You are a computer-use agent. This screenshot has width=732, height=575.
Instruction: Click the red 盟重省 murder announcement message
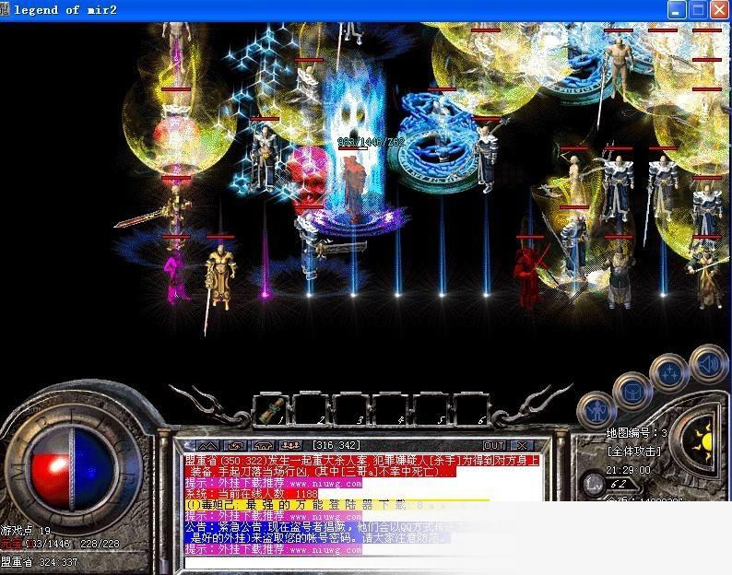[362, 465]
